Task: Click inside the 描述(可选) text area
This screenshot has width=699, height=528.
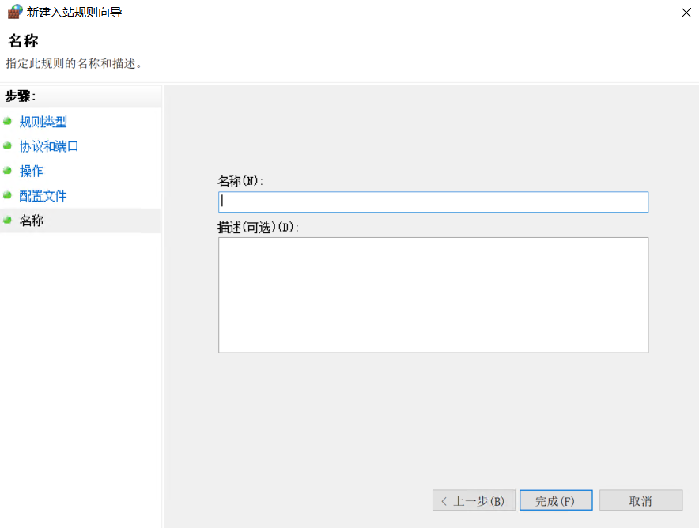Action: (x=433, y=295)
